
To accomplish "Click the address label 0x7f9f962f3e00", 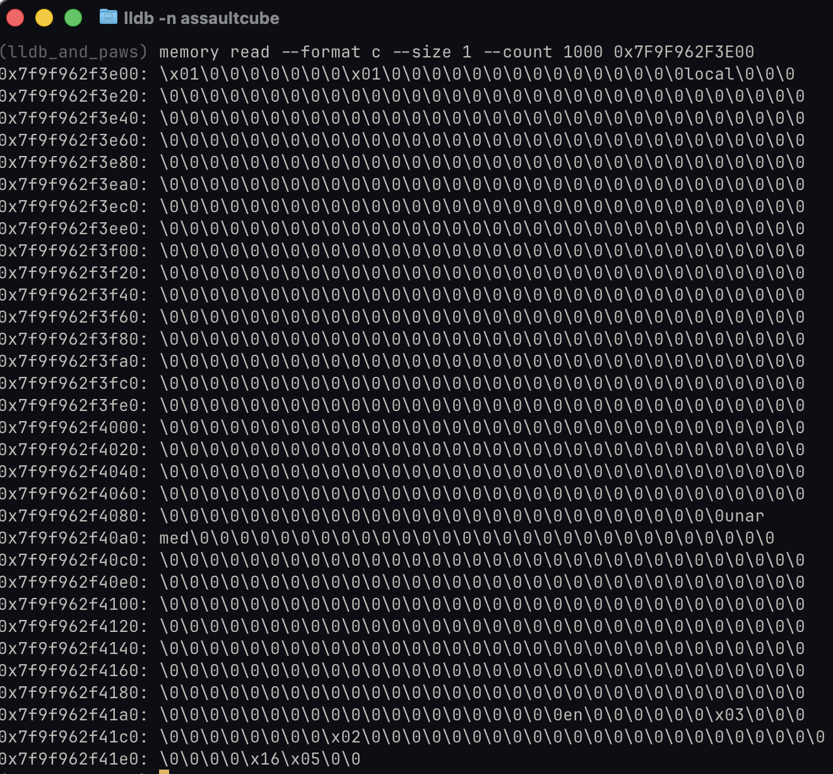I will point(73,74).
